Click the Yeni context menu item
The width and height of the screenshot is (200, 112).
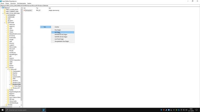point(46,27)
